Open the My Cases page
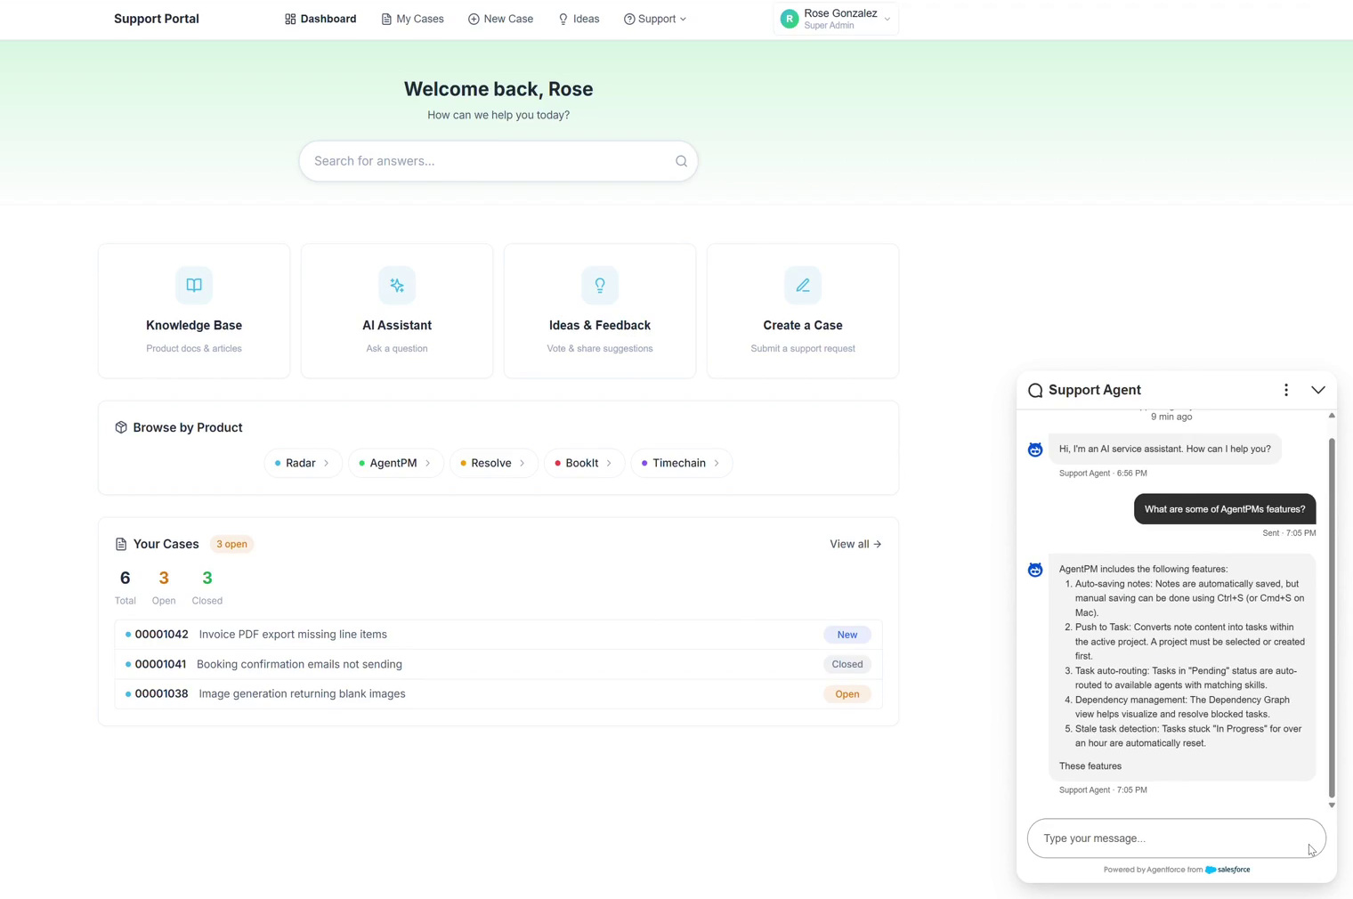Image resolution: width=1353 pixels, height=899 pixels. (x=412, y=19)
